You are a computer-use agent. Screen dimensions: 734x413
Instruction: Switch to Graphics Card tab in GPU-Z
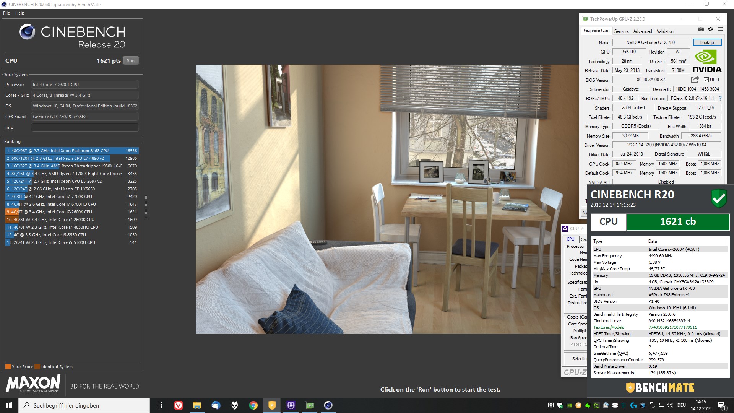pos(596,31)
